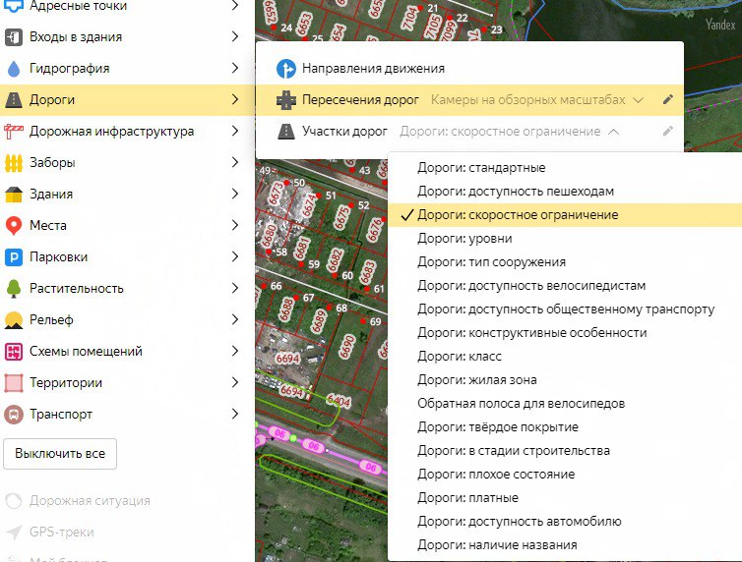Click the Road intersections cross icon
The image size is (742, 562).
[x=286, y=100]
